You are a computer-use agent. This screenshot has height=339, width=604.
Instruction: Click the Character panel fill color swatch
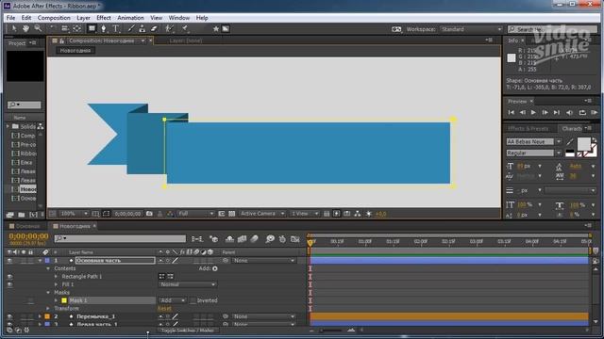[583, 144]
